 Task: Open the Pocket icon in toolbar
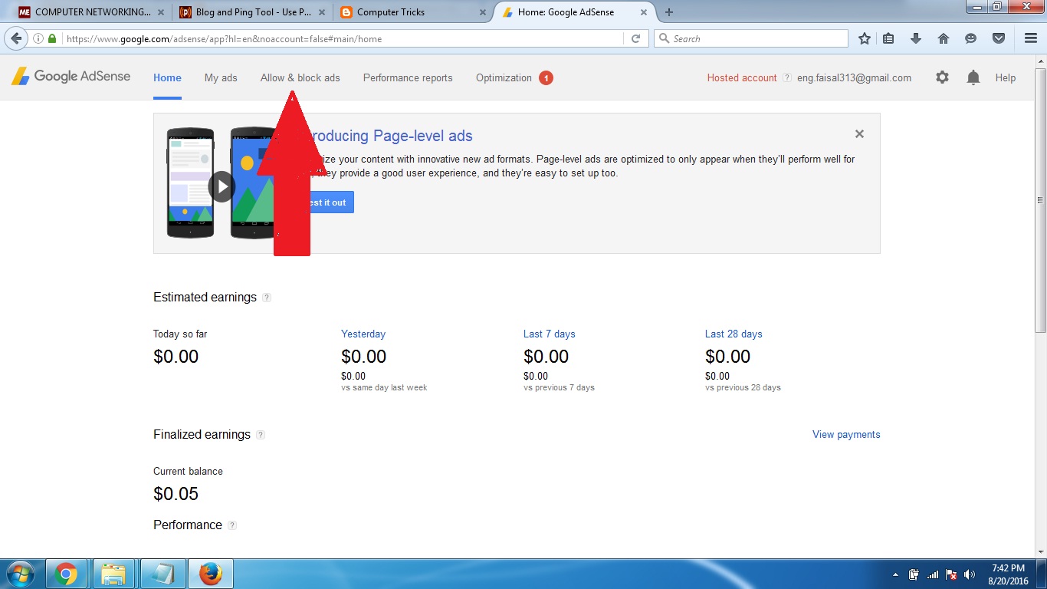coord(998,38)
